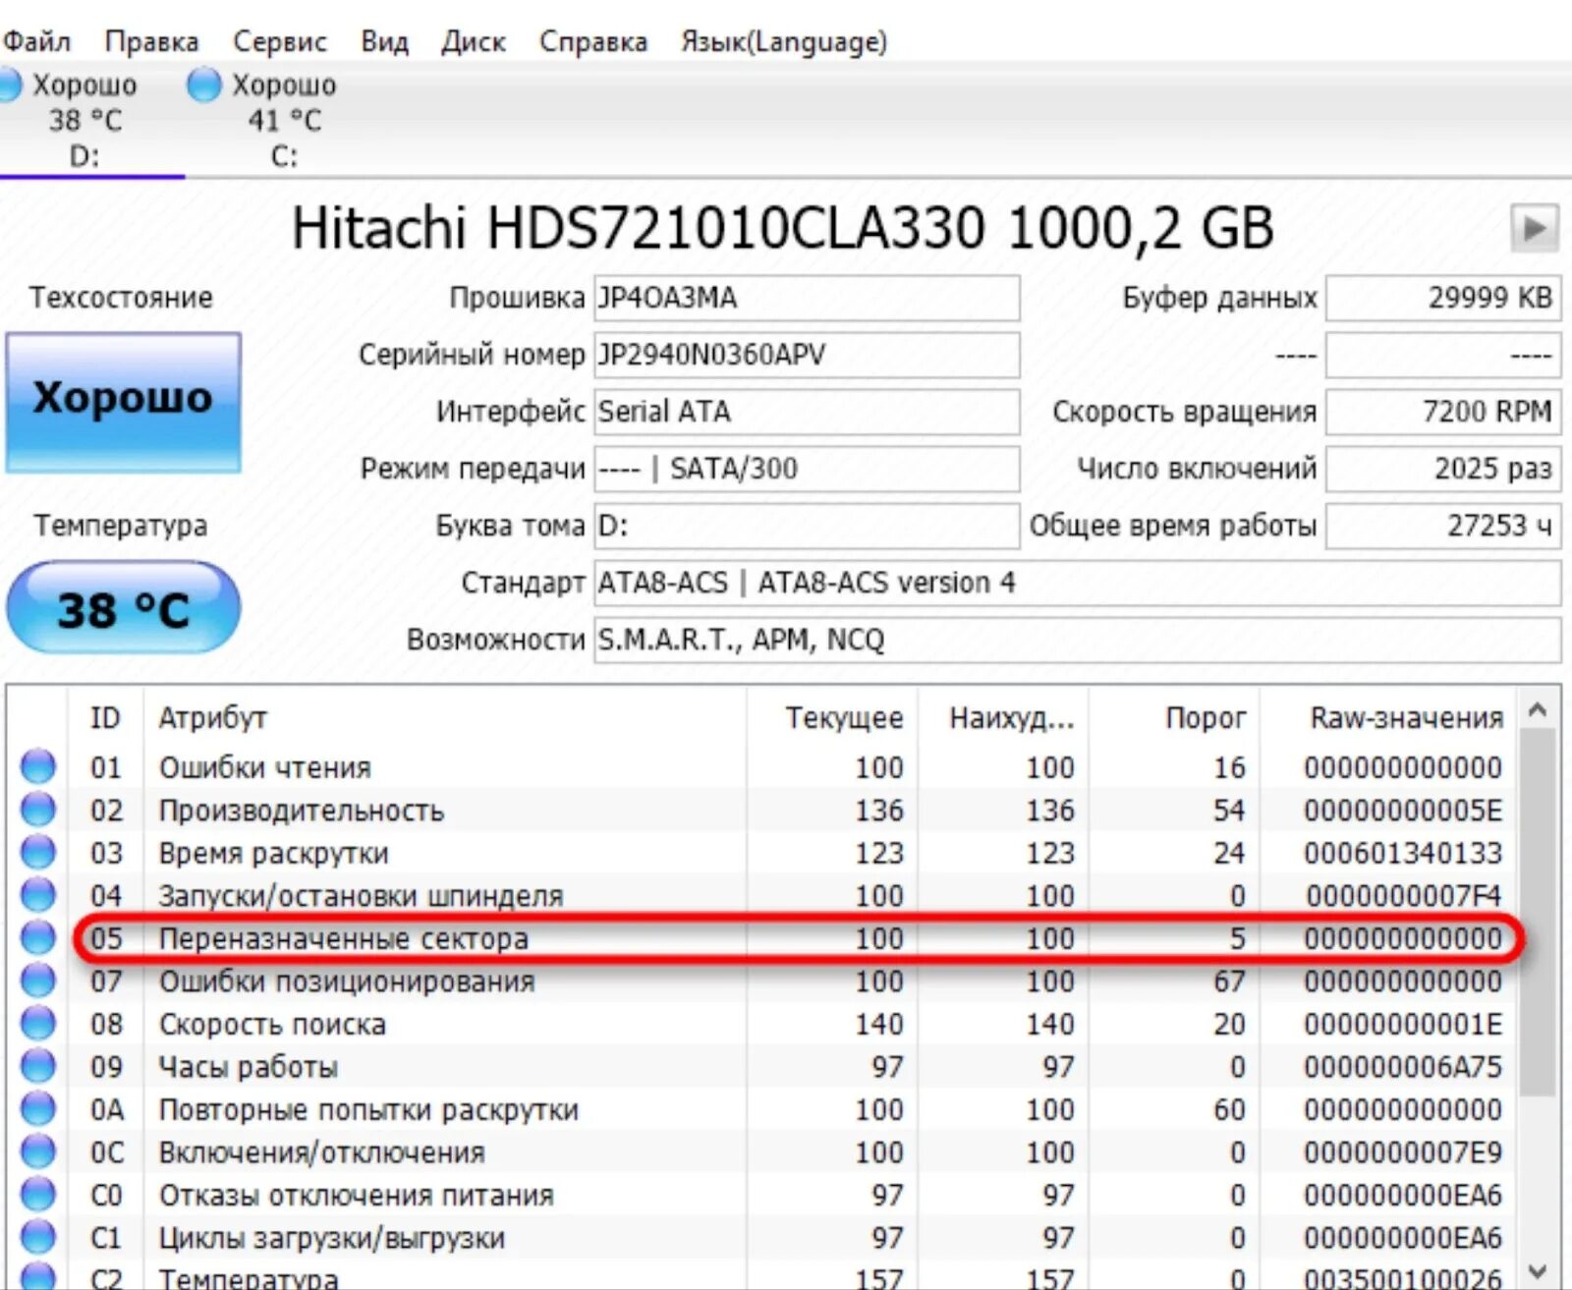1572x1290 pixels.
Task: Click the Хорошо health status button
Action: (x=123, y=402)
